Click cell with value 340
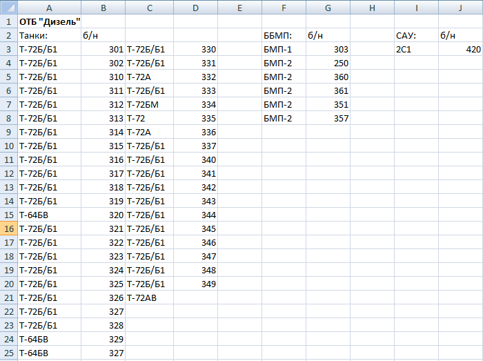 [x=195, y=159]
